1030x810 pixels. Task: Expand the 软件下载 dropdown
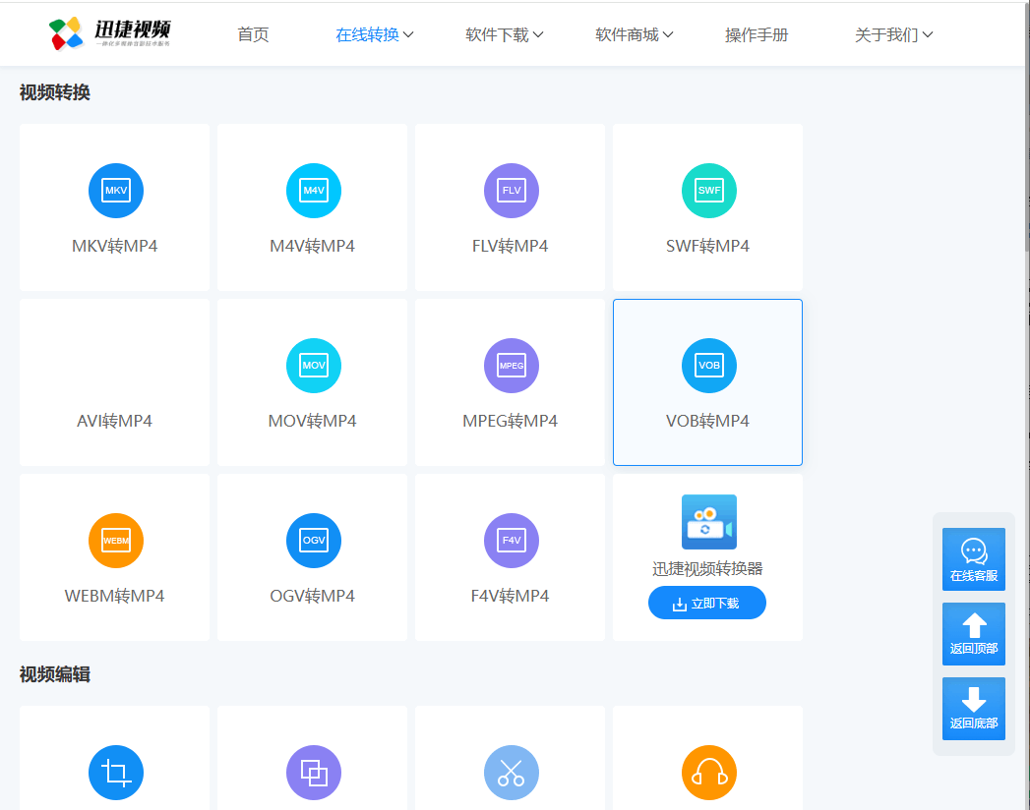[x=504, y=33]
